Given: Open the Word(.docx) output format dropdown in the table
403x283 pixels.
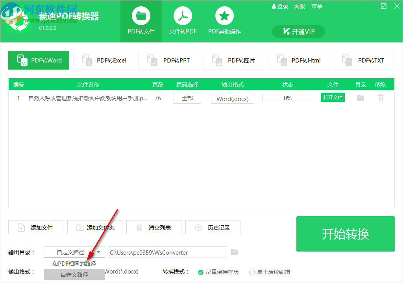Looking at the screenshot, I should click(232, 97).
